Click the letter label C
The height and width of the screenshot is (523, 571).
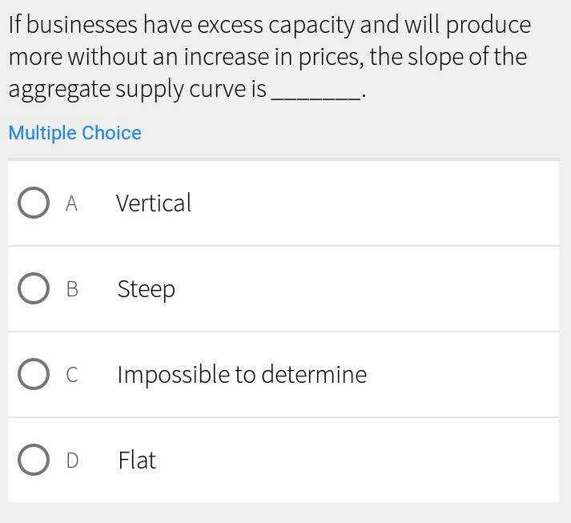pyautogui.click(x=72, y=374)
